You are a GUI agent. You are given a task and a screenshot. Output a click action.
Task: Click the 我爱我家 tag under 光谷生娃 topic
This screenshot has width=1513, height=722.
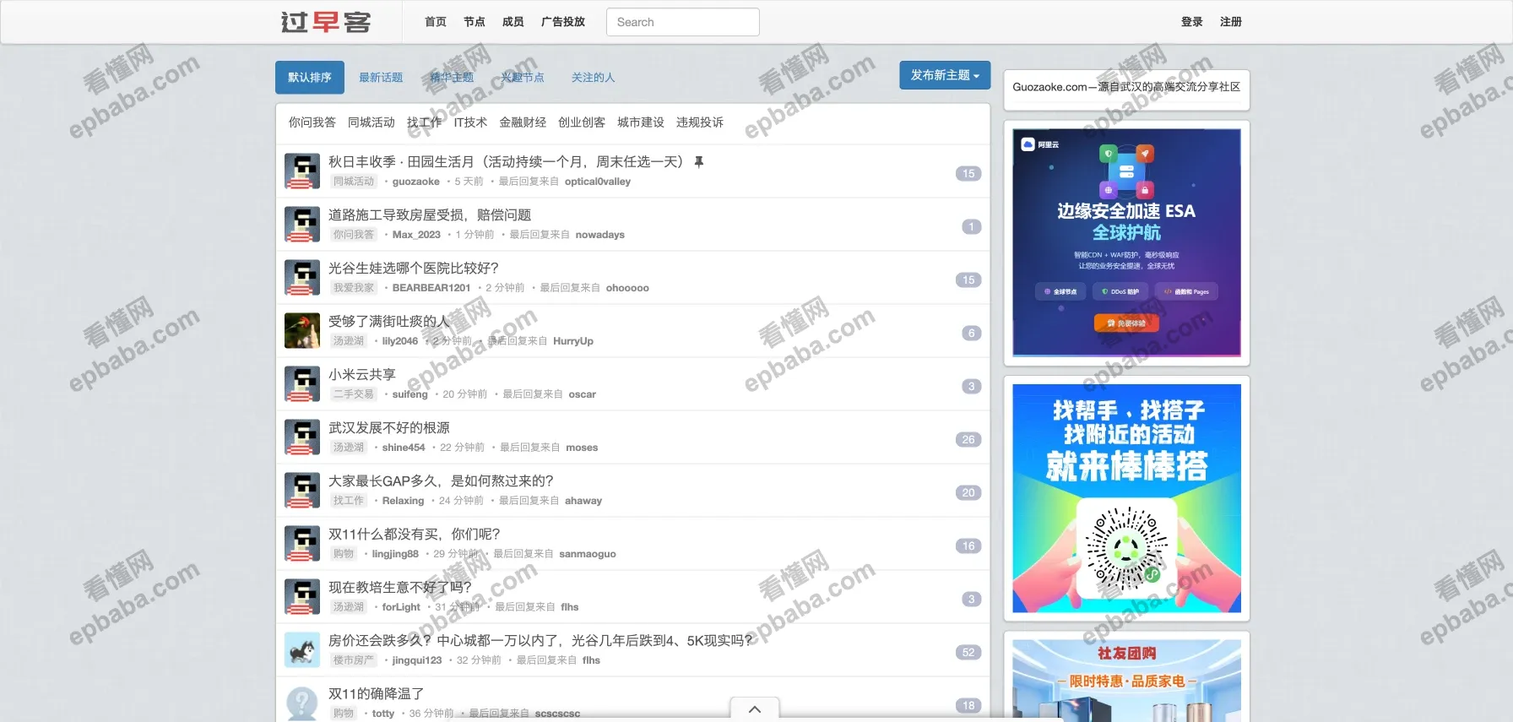353,288
